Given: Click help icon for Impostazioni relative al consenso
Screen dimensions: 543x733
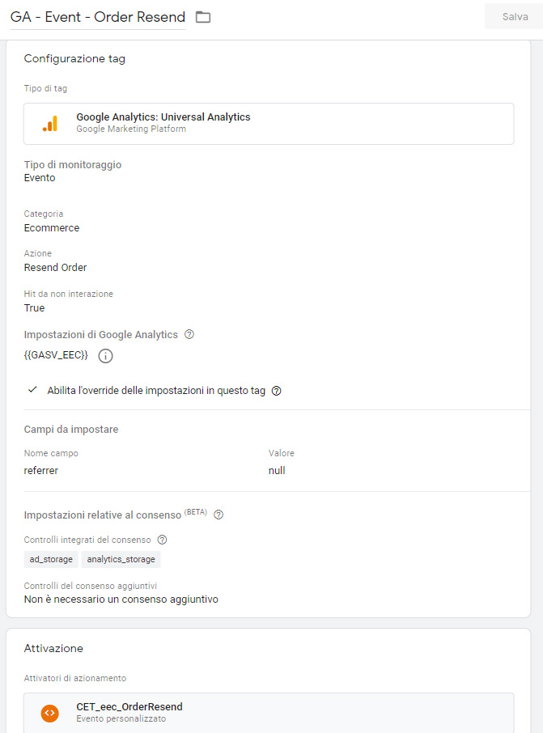Looking at the screenshot, I should tap(218, 515).
